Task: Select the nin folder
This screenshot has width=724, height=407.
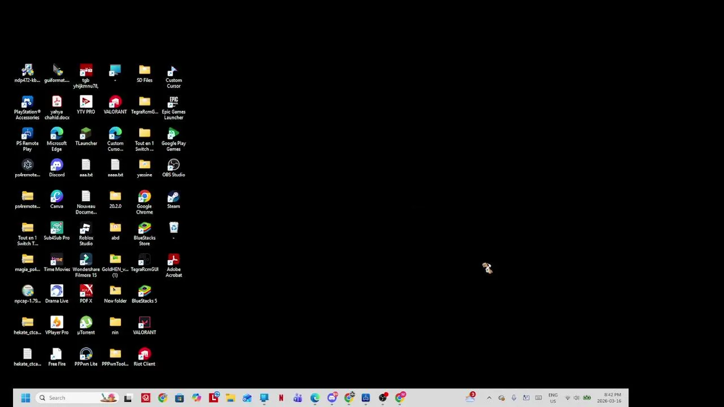Action: click(x=115, y=326)
